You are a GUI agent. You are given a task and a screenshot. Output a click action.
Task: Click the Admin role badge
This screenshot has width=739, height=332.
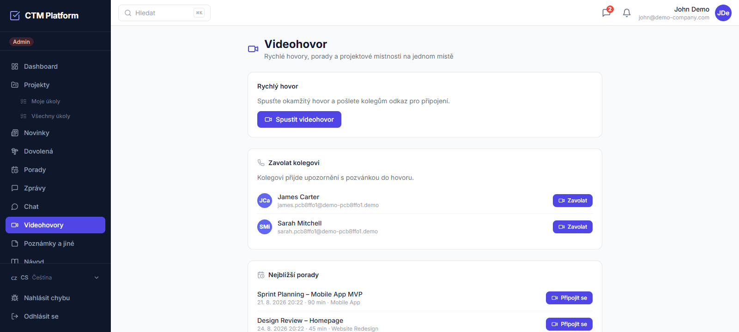coord(21,42)
